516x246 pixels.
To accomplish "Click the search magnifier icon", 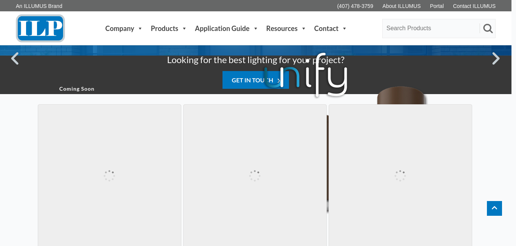I will coord(488,28).
